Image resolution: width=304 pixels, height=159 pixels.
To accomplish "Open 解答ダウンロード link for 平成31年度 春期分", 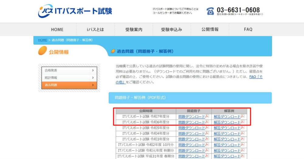I will coord(227,156).
